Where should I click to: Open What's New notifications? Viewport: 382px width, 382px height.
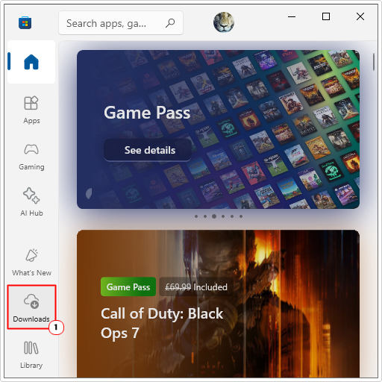pos(31,262)
